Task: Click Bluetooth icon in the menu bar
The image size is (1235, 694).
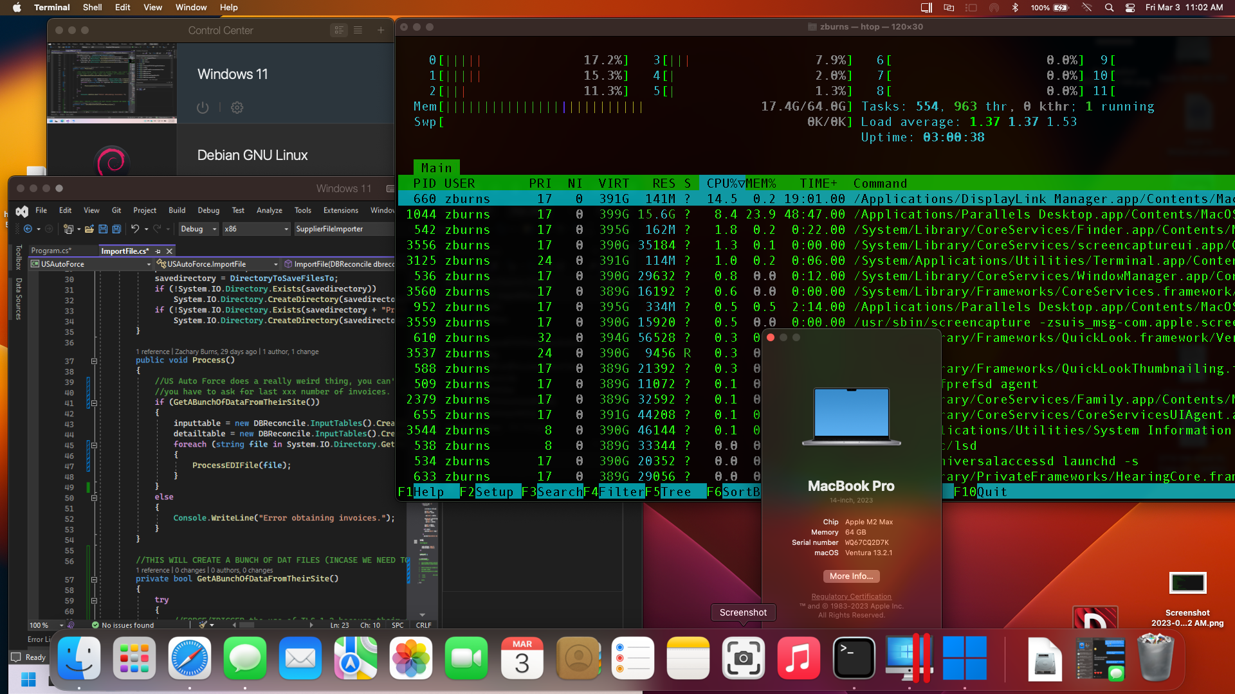Action: pos(1015,8)
